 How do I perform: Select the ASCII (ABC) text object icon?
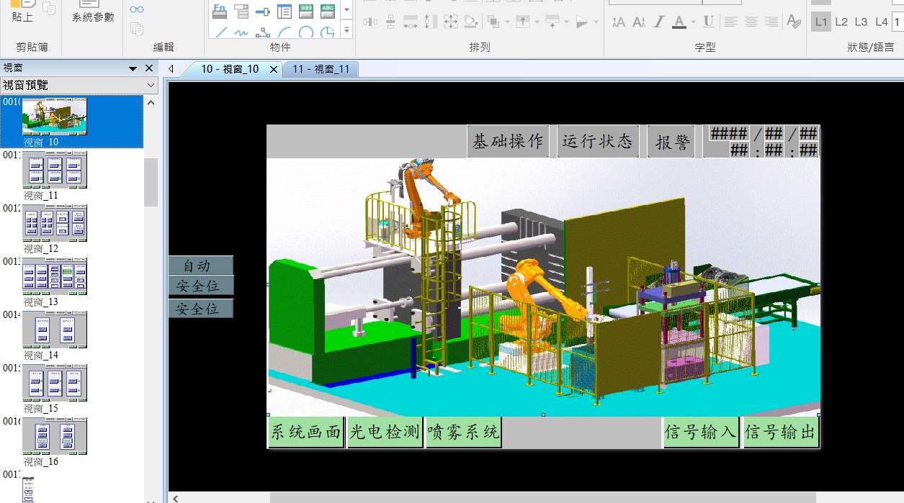(x=328, y=10)
